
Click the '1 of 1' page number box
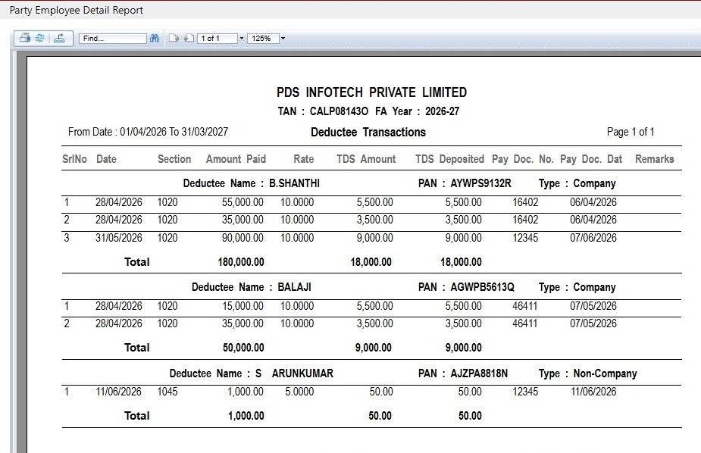pyautogui.click(x=217, y=39)
